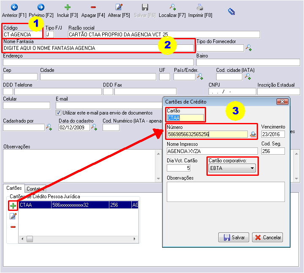Viewport: 304px width, 273px height.
Task: Click the Salvar [F6] toolbar icon
Action: coord(145,7)
